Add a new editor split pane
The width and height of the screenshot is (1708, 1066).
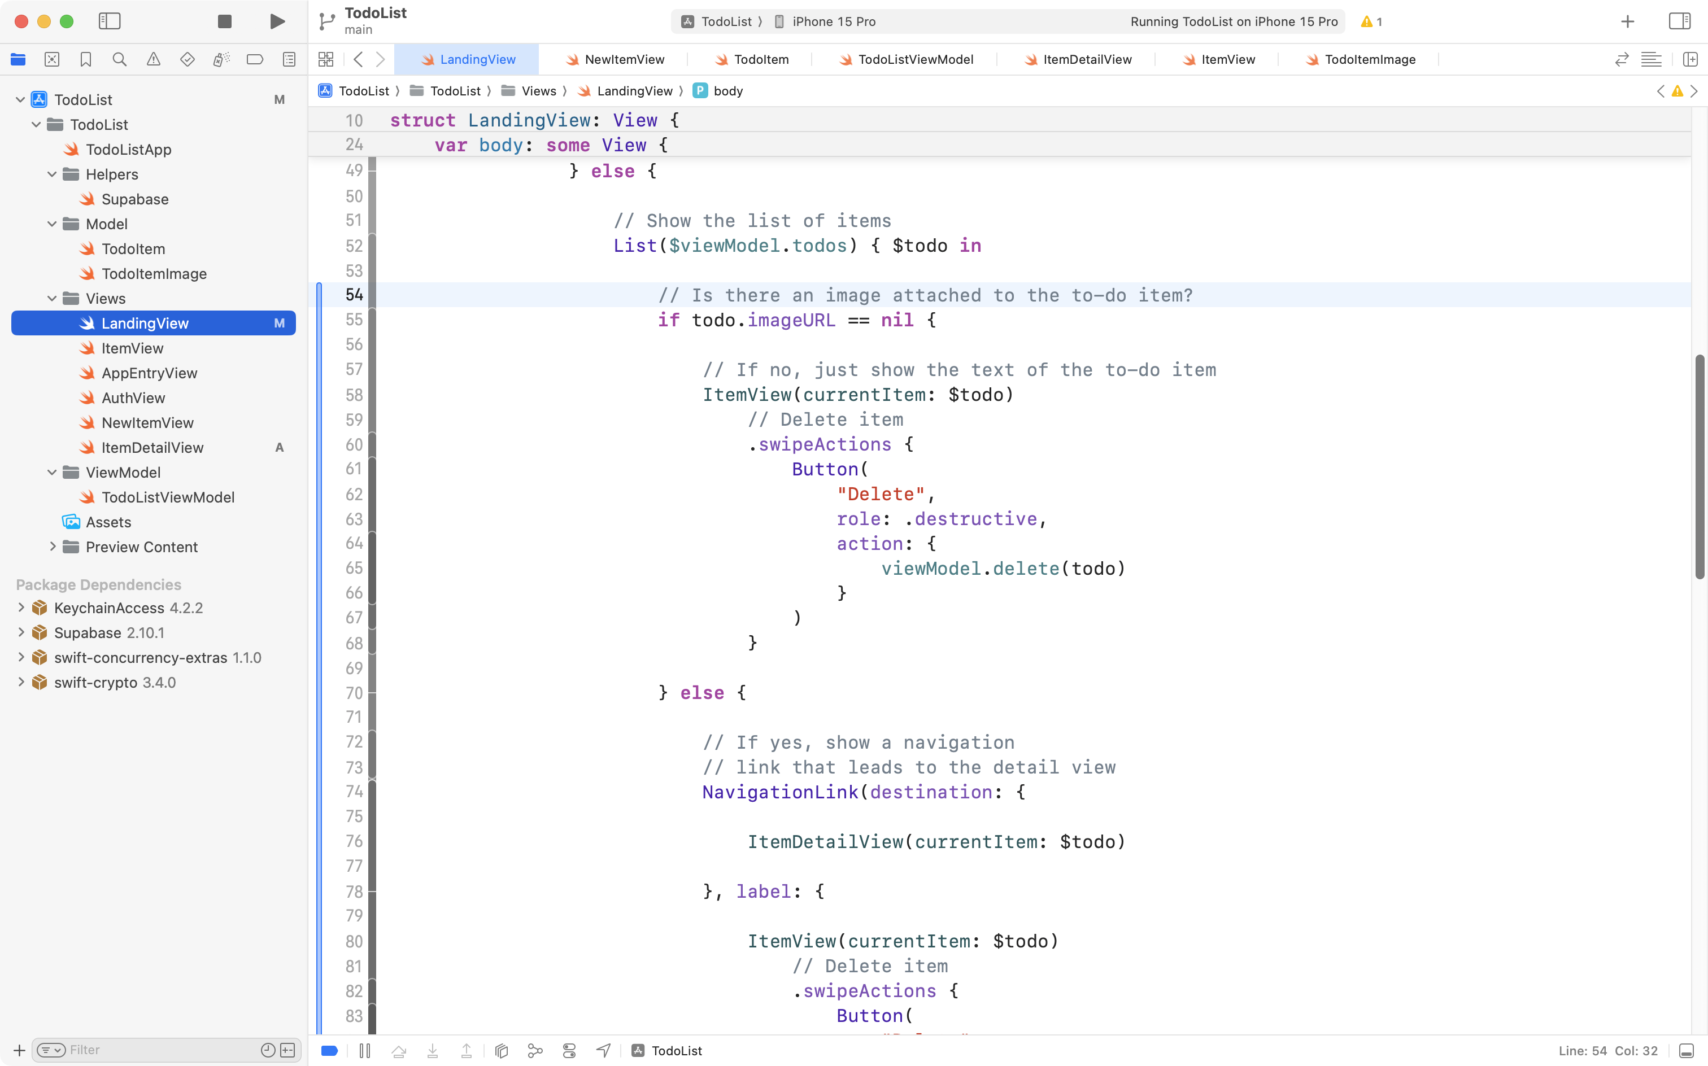click(1691, 59)
